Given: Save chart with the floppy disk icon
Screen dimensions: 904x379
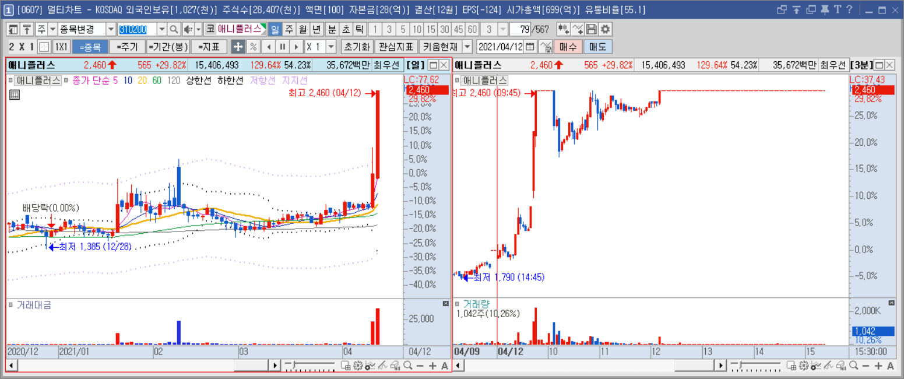Looking at the screenshot, I should tap(592, 29).
